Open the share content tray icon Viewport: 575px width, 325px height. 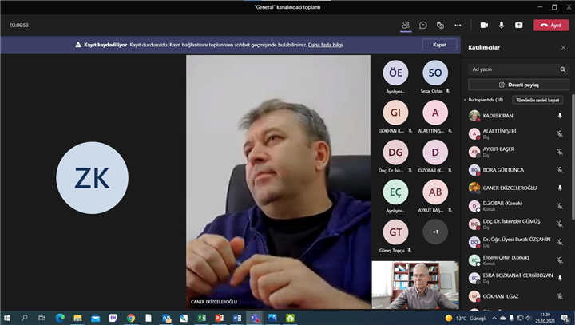point(518,25)
